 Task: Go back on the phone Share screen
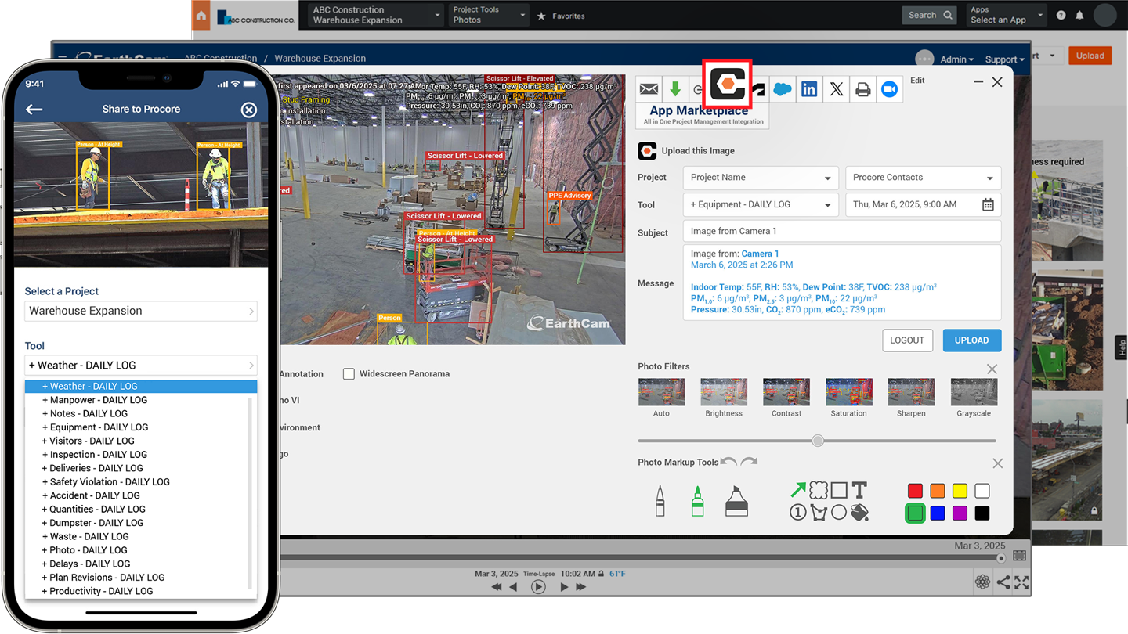point(34,110)
